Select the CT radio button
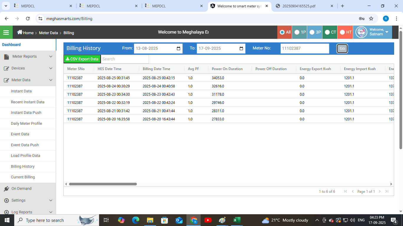 point(327,32)
